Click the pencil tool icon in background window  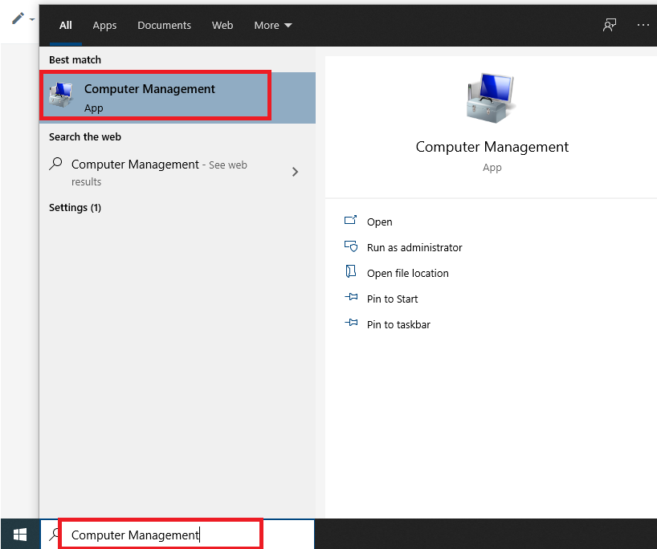(x=18, y=18)
